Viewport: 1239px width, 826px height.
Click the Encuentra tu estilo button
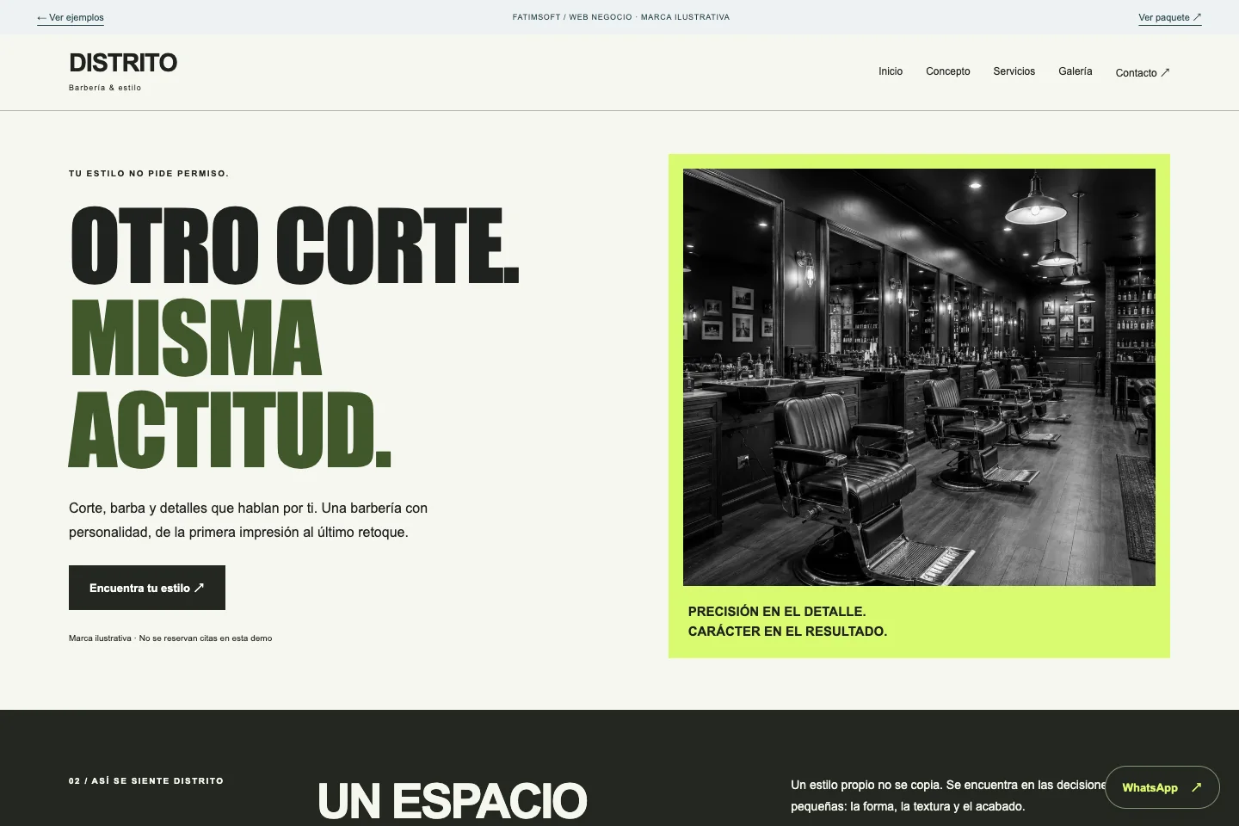click(x=147, y=588)
